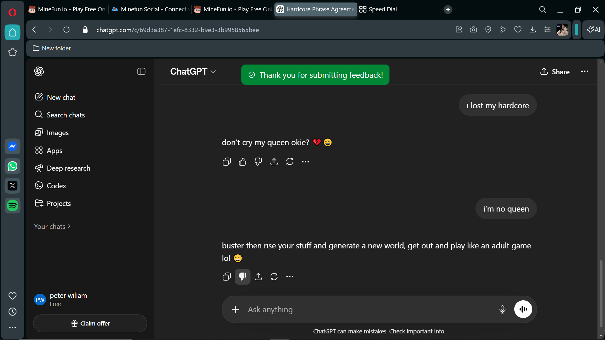Open Opera snapshot camera tool
This screenshot has width=605, height=340.
[x=473, y=30]
